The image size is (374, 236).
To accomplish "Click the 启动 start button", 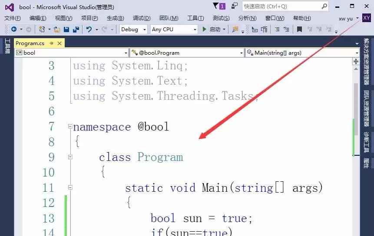I will click(212, 29).
